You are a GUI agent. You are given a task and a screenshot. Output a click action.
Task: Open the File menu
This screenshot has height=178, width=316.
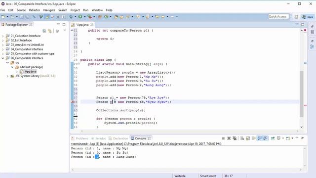tap(3, 10)
